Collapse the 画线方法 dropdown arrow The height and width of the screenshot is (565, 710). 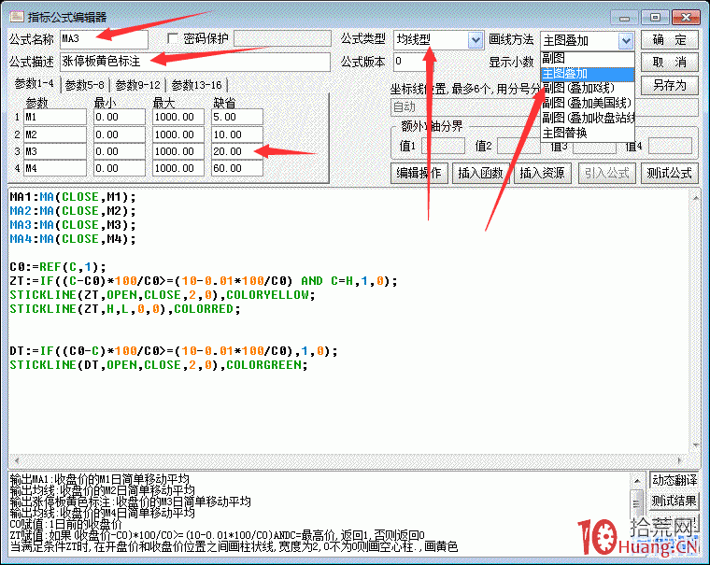click(x=626, y=41)
